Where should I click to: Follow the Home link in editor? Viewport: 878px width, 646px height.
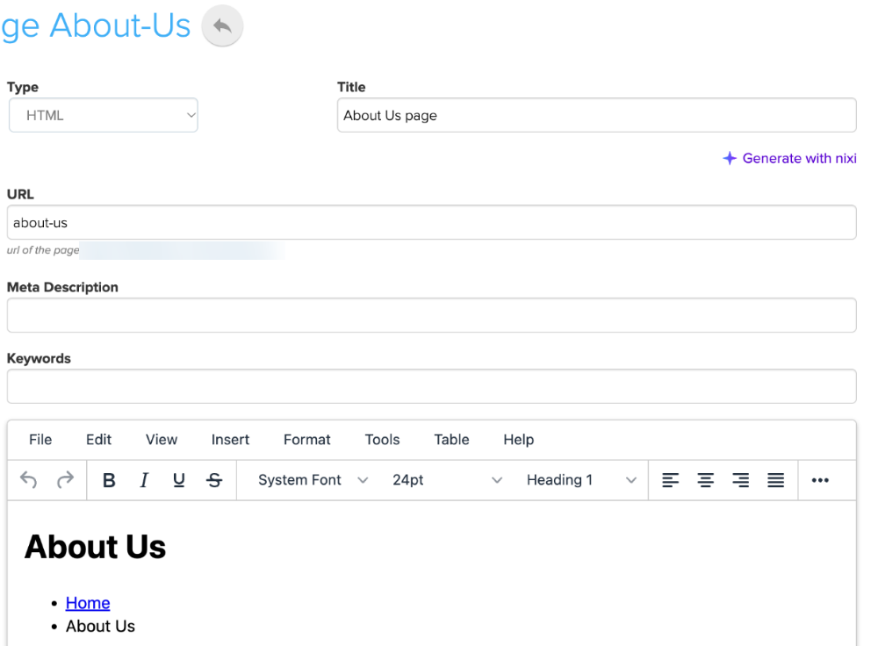pos(88,603)
